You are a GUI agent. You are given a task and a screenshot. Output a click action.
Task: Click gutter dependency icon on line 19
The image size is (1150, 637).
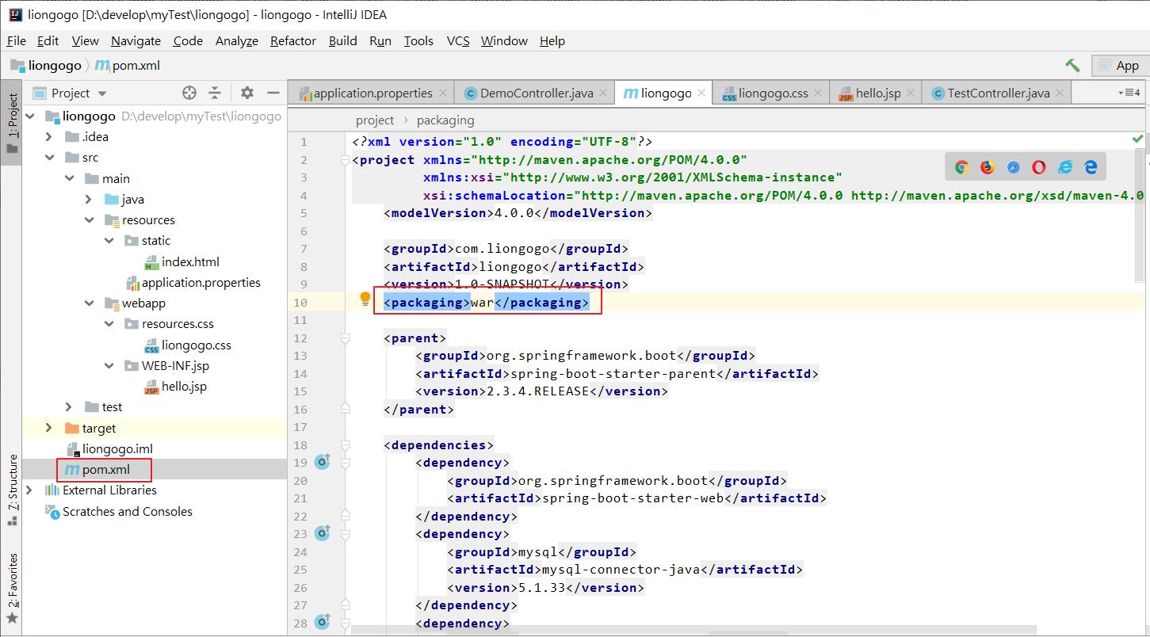[x=323, y=461]
